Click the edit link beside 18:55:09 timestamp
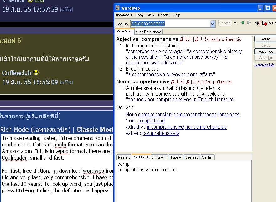This screenshot has width=276, height=202. (66, 82)
